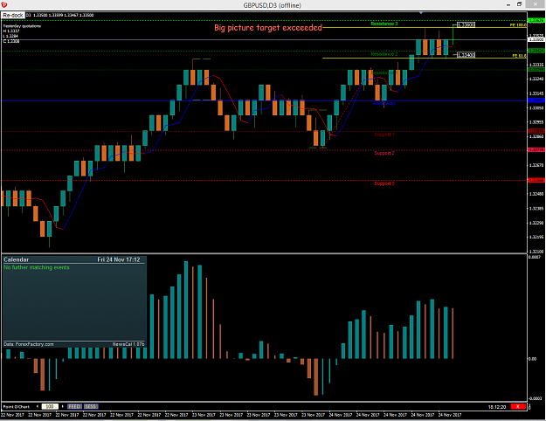Restore the chart window size
The width and height of the screenshot is (546, 421).
click(x=519, y=4)
